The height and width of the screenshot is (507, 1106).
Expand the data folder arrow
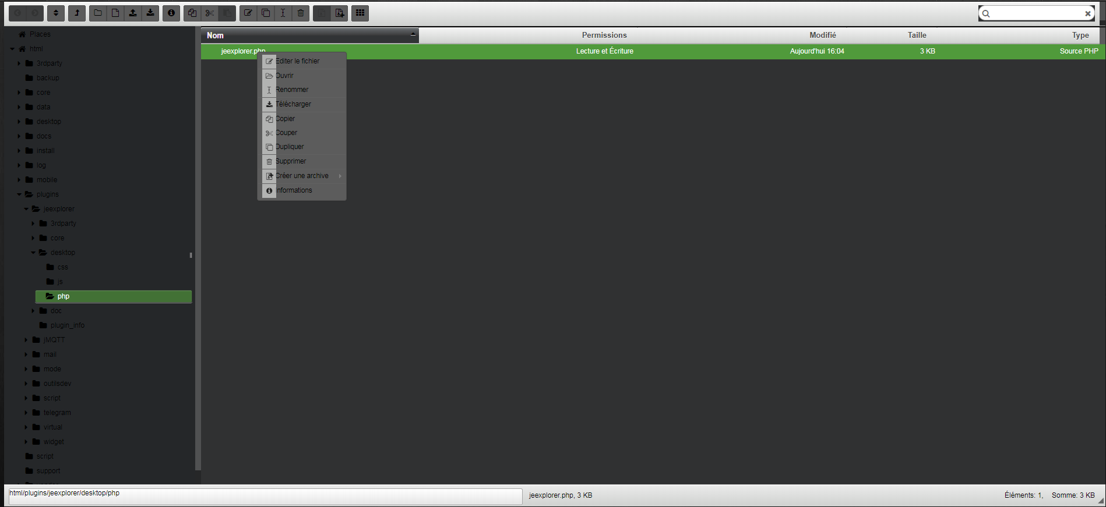click(x=19, y=107)
